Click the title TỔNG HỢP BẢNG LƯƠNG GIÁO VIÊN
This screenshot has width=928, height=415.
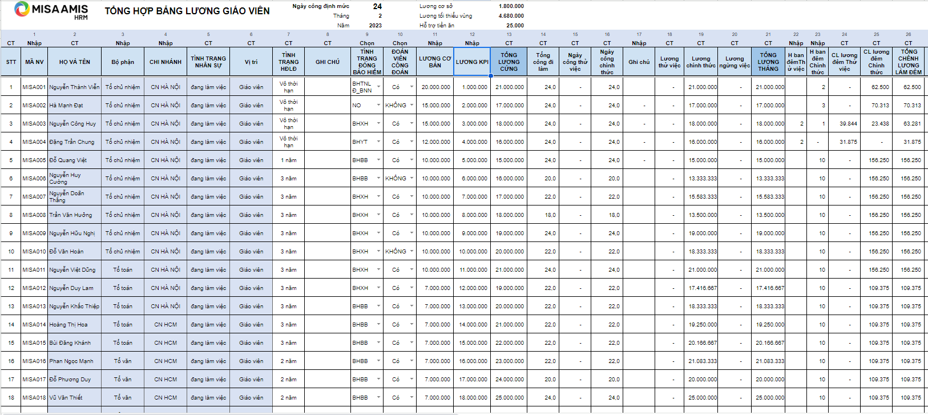187,11
